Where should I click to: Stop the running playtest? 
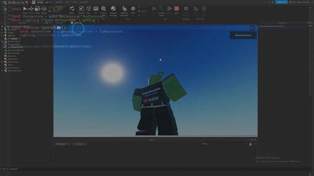(x=177, y=10)
